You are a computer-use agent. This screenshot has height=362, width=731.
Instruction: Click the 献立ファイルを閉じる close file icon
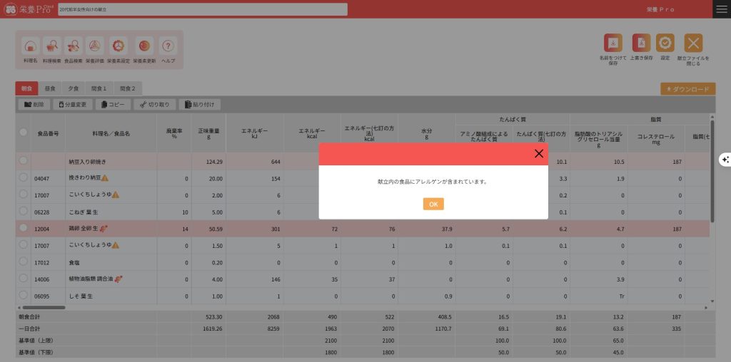click(693, 43)
